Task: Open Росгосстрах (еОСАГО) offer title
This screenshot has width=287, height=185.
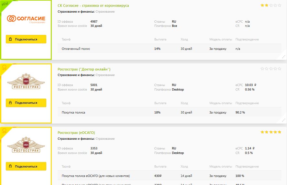Action: [x=76, y=133]
